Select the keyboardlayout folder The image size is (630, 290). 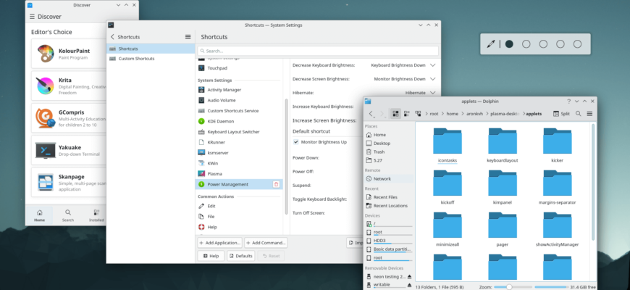pos(503,145)
